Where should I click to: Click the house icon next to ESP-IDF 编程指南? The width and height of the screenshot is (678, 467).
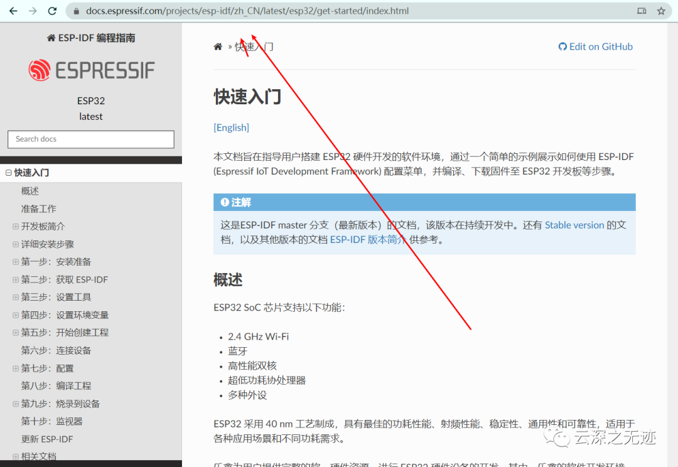point(50,37)
